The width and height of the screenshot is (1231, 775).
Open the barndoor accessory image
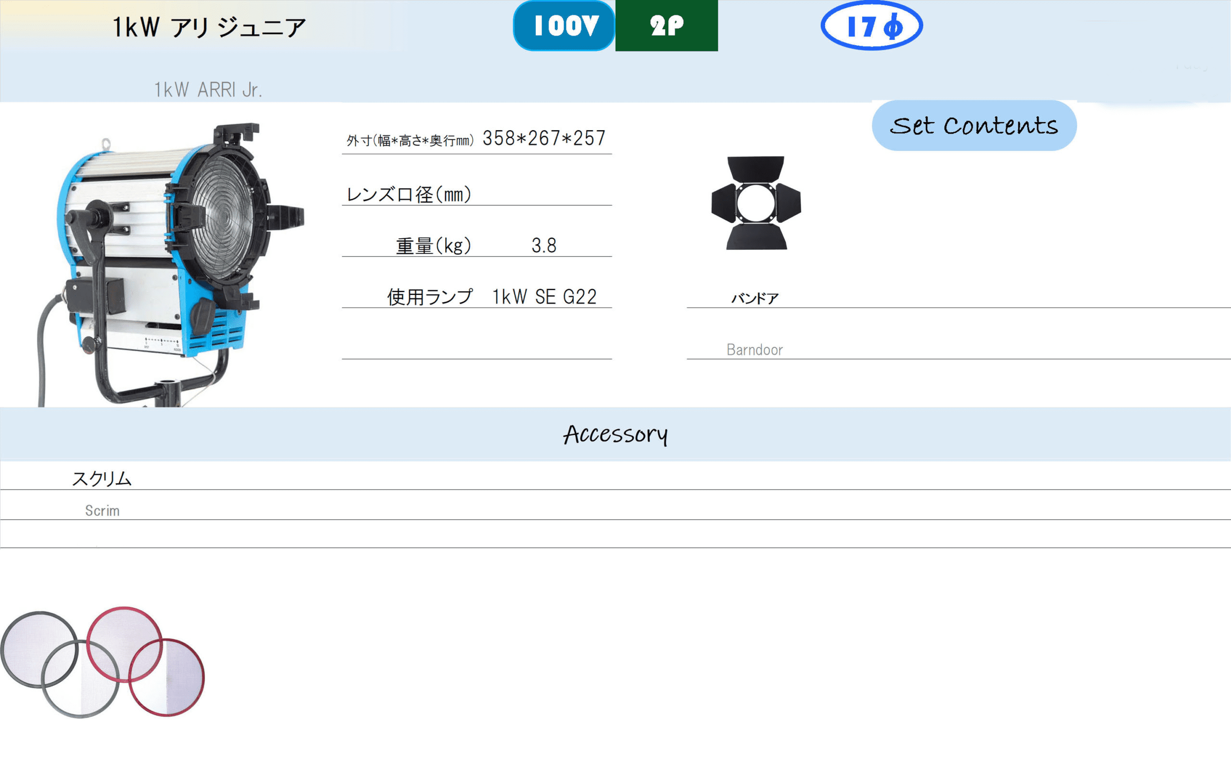pyautogui.click(x=756, y=203)
